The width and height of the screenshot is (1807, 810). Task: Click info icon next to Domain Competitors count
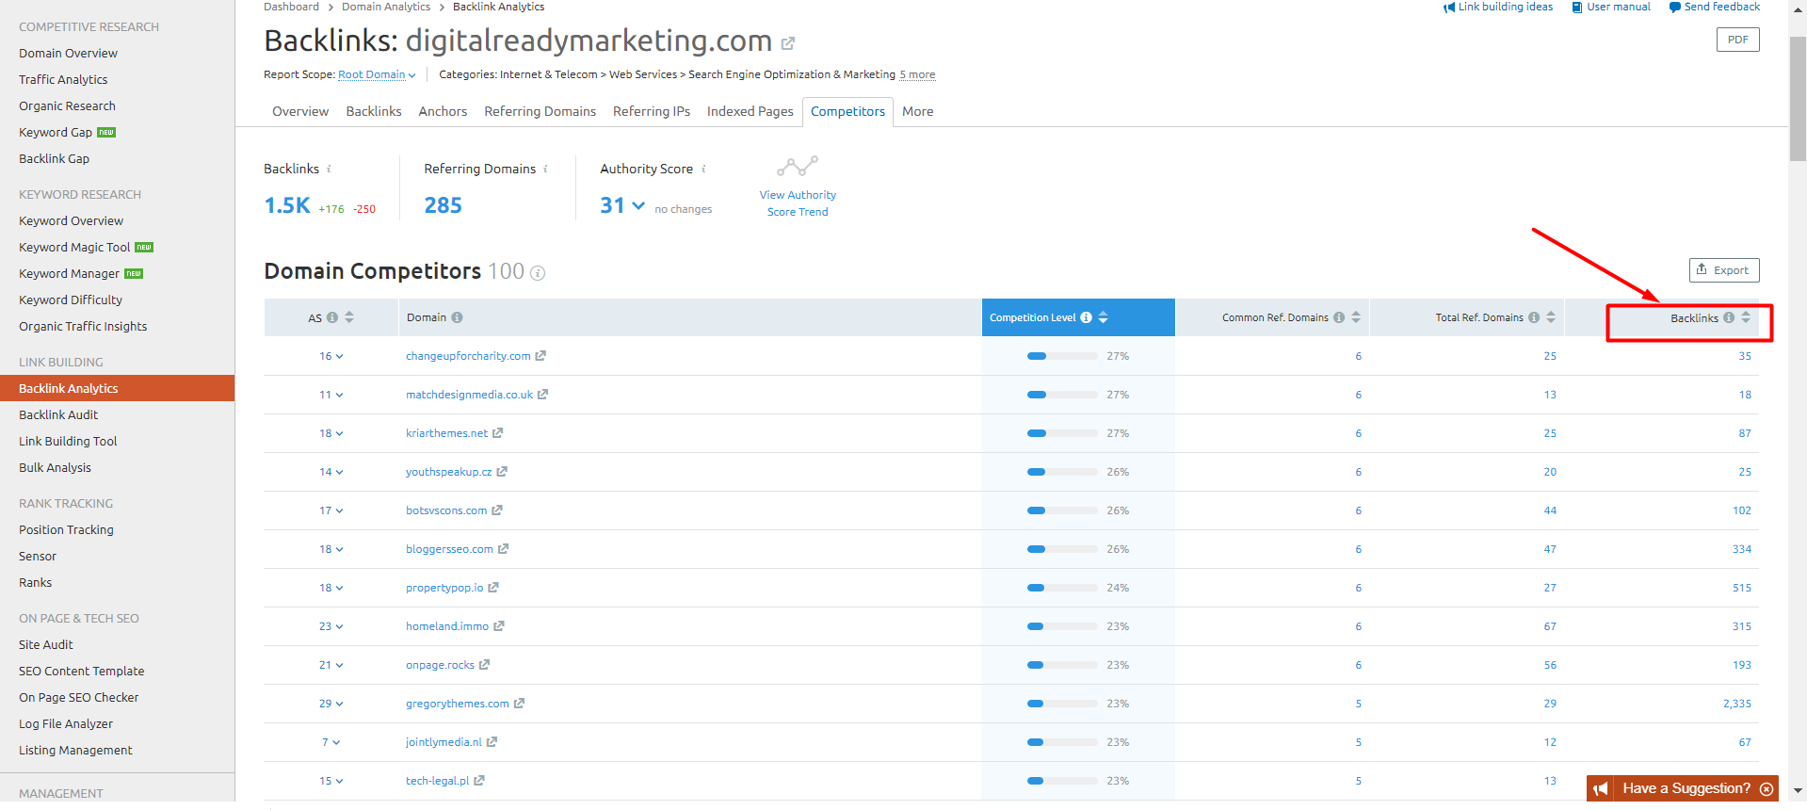click(x=538, y=273)
